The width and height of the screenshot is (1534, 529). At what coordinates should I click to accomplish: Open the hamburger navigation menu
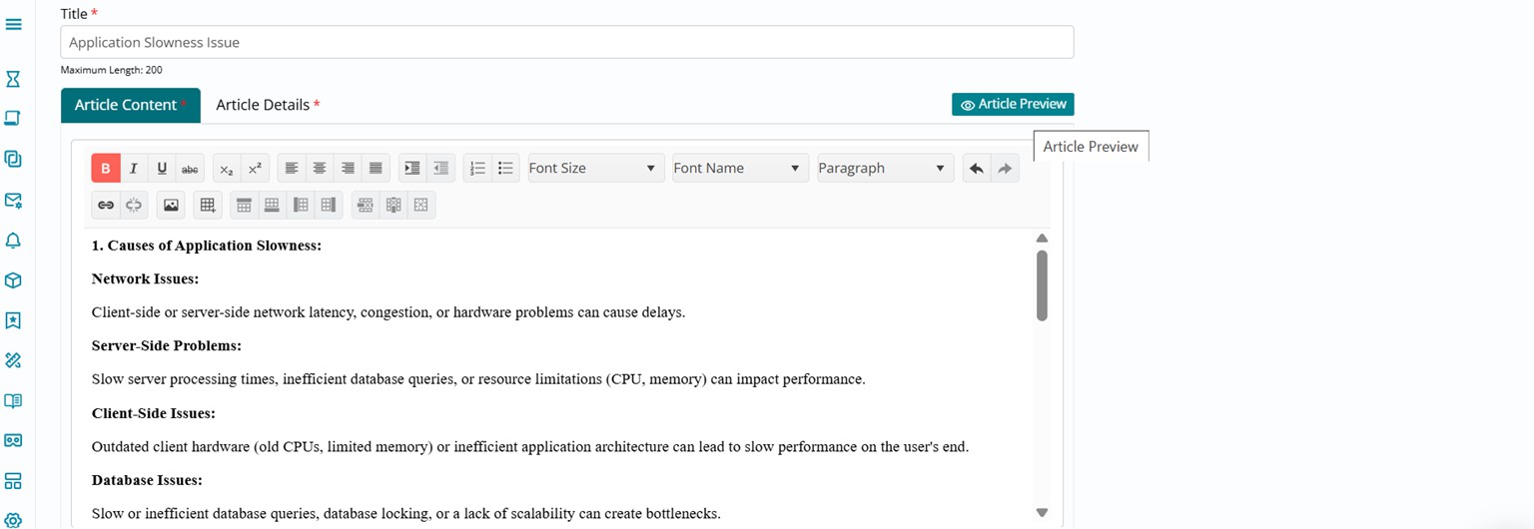coord(14,24)
